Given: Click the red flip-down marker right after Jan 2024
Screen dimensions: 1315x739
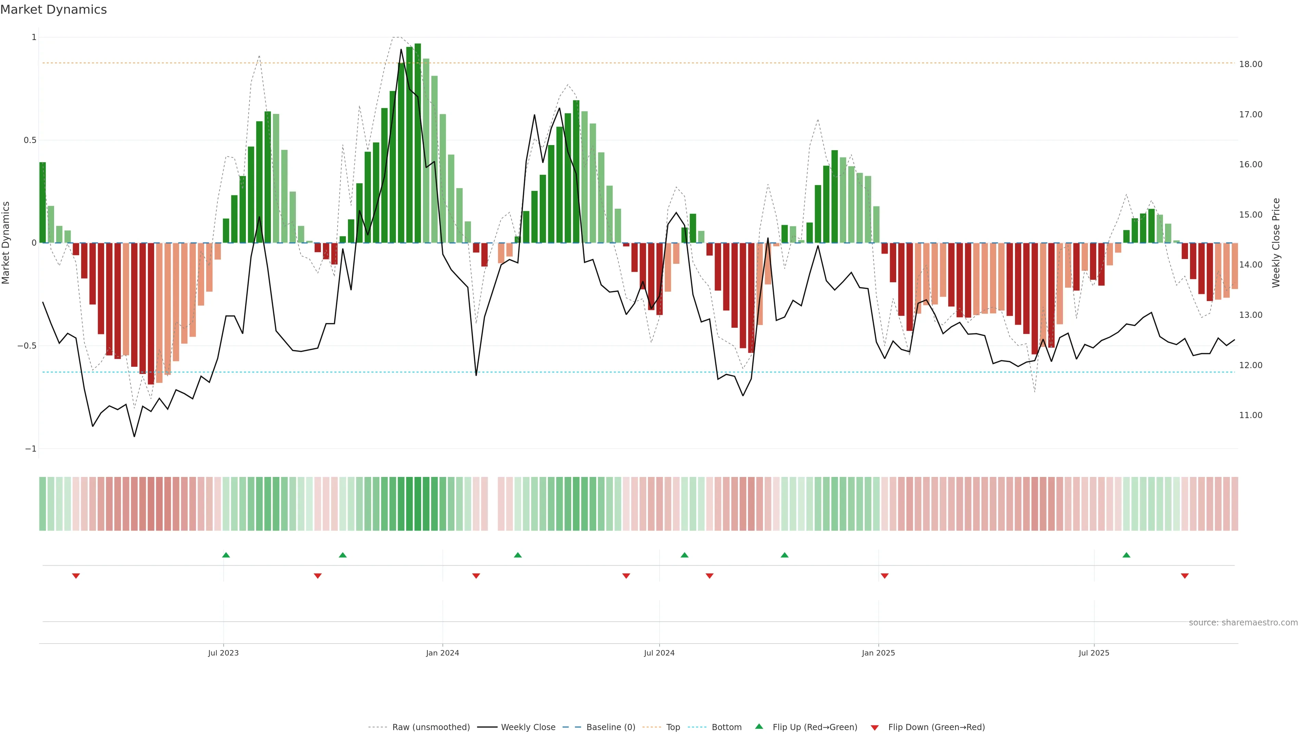Looking at the screenshot, I should pyautogui.click(x=476, y=576).
